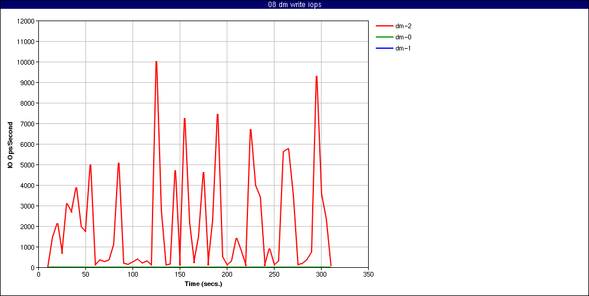This screenshot has height=296, width=589.
Task: Click the 300 x-axis tick value
Action: [322, 274]
